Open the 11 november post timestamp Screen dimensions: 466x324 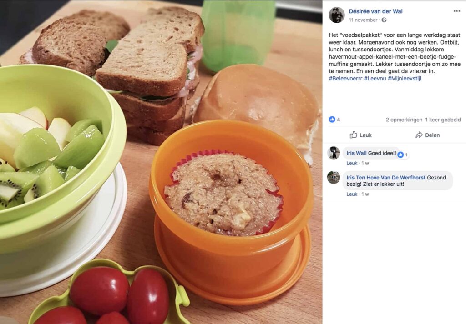(x=363, y=20)
